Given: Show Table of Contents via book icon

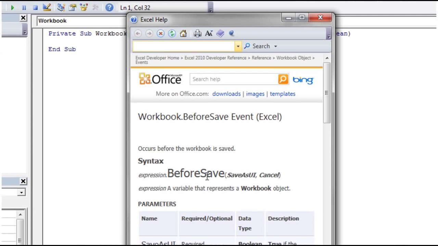Looking at the screenshot, I should [220, 33].
